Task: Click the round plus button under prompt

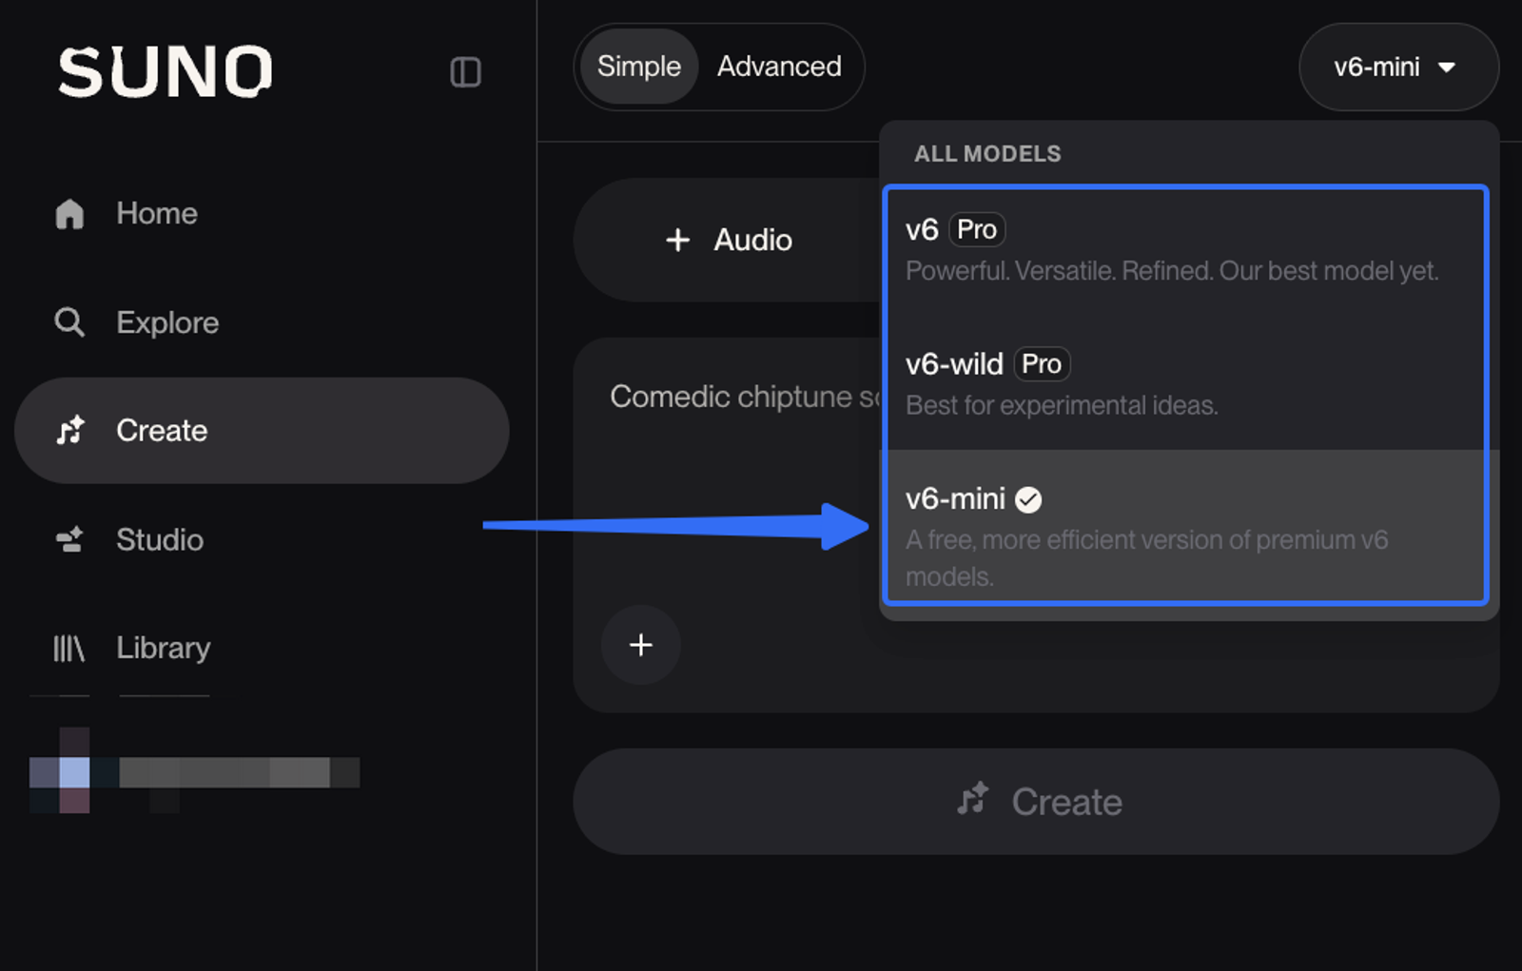Action: [640, 645]
